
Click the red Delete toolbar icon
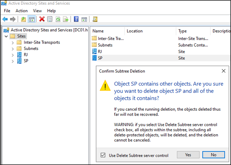pyautogui.click(x=42, y=19)
